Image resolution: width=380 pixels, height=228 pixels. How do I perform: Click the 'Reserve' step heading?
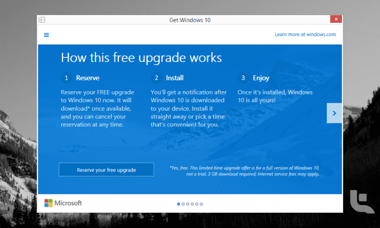88,78
